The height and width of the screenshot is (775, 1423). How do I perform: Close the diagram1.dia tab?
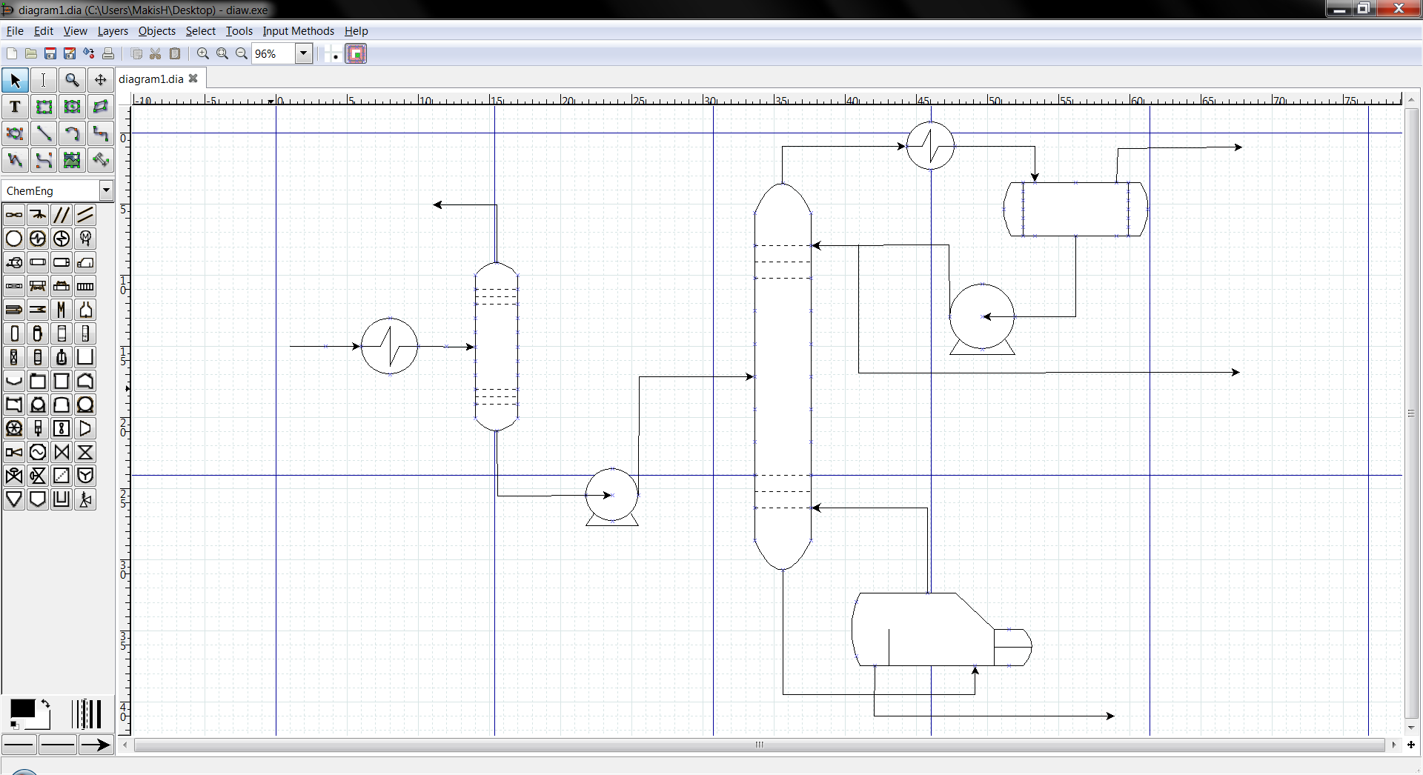tap(193, 79)
